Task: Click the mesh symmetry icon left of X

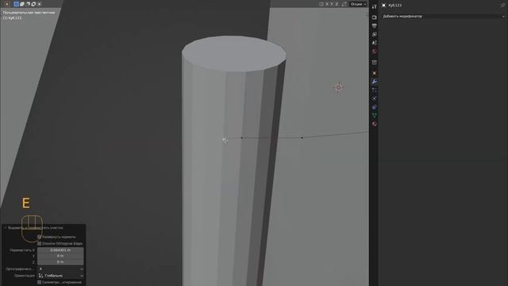Action: [321, 4]
